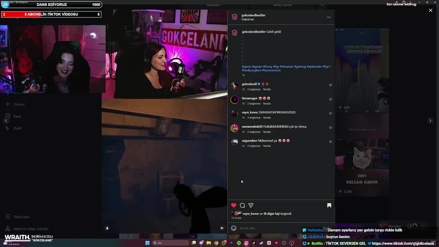Screen dimensions: 439x247
Task: Open the #streamer hashtag
Action: [x=286, y=67]
